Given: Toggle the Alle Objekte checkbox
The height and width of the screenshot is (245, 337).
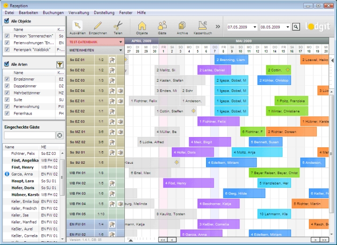Looking at the screenshot, I should (x=7, y=21).
